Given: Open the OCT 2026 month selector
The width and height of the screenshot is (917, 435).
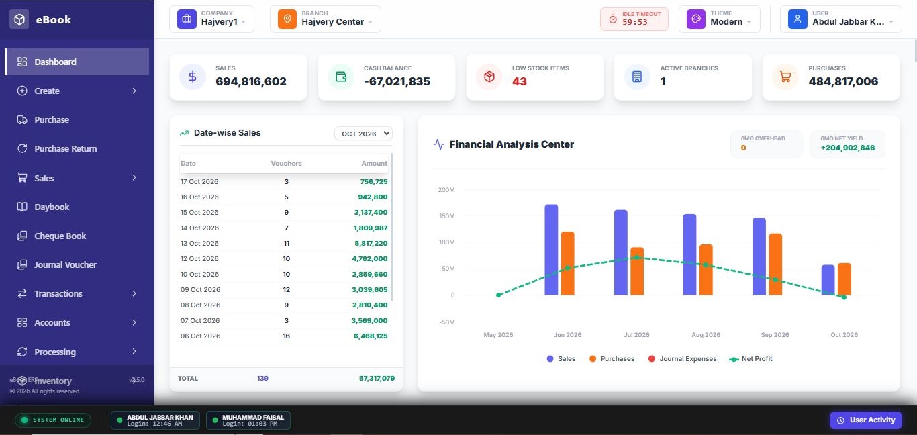Looking at the screenshot, I should [363, 134].
